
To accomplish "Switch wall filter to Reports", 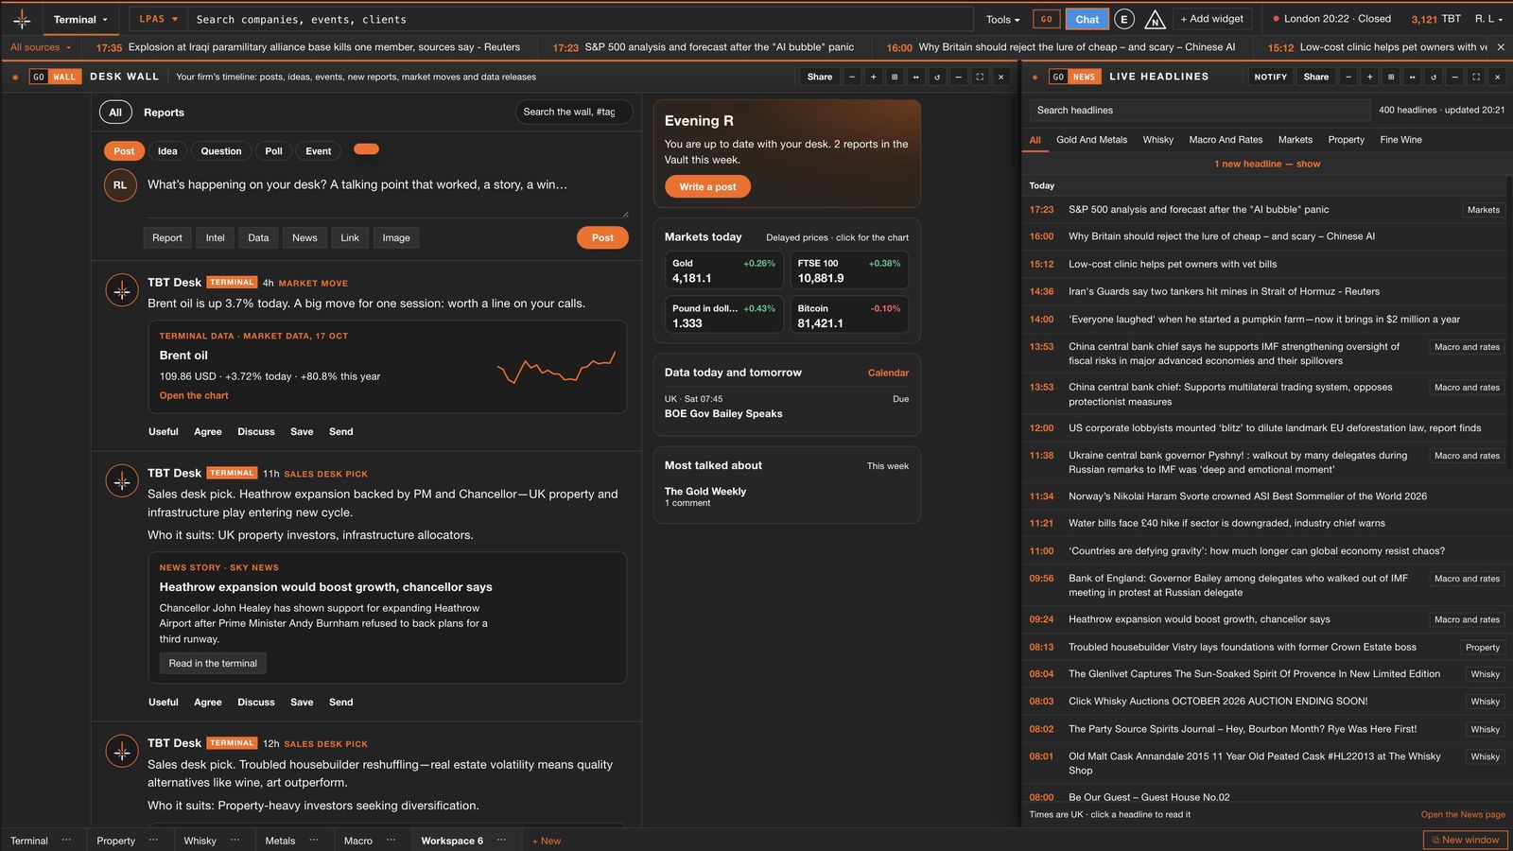I will [164, 112].
